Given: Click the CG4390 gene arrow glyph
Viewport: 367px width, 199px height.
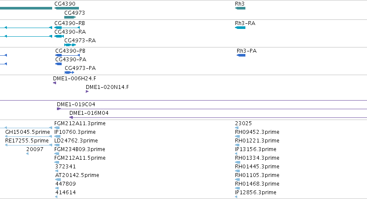Looking at the screenshot, I should pyautogui.click(x=66, y=8).
